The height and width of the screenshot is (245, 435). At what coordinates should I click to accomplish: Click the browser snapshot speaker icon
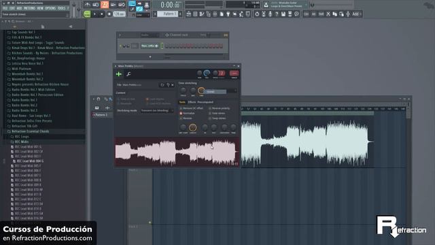[71, 27]
